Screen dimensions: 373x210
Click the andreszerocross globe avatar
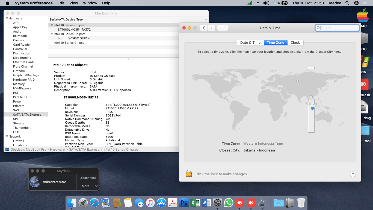coord(35,182)
